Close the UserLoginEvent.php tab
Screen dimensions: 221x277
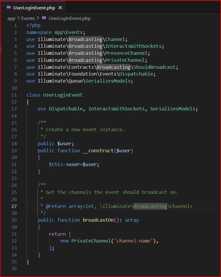point(60,8)
